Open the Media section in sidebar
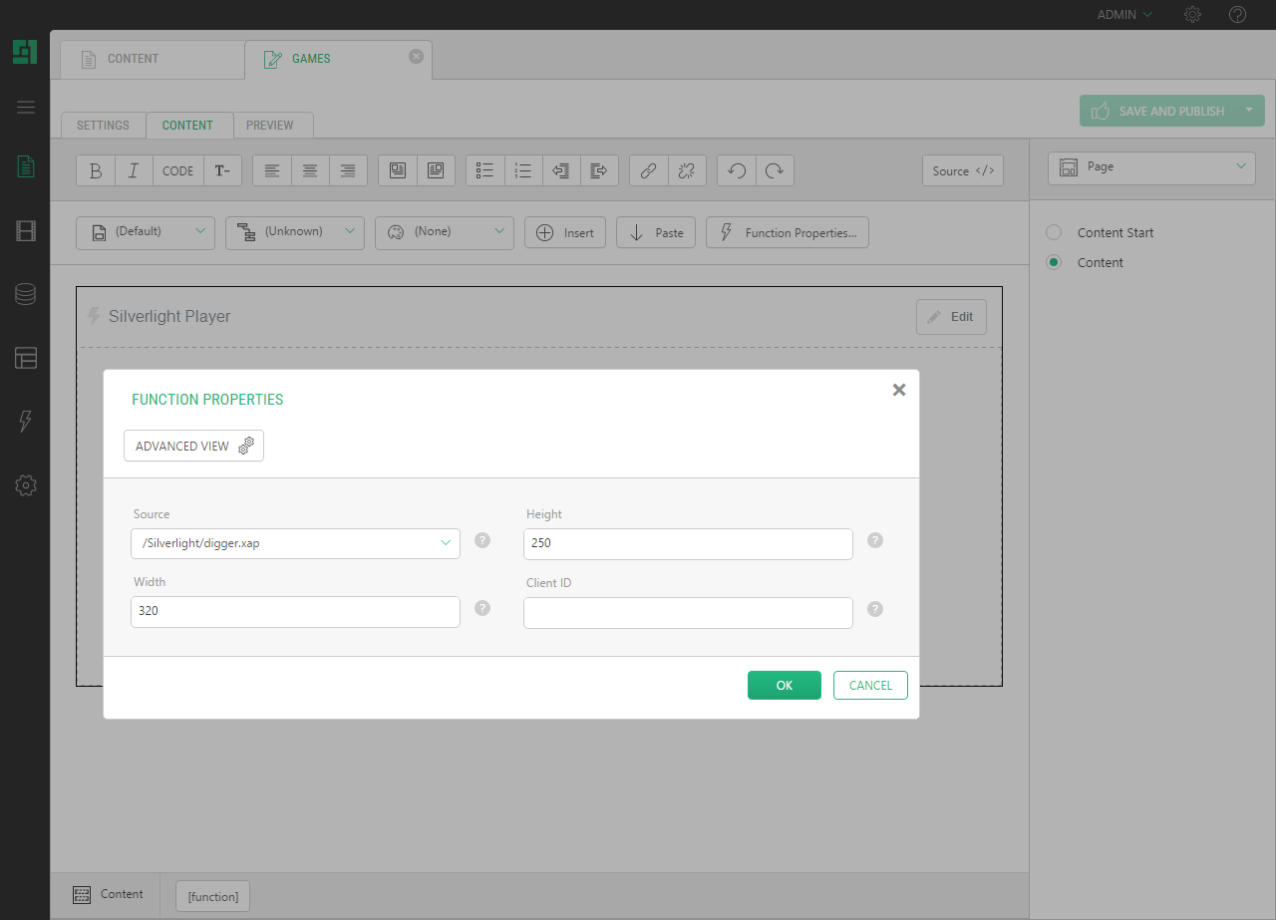 click(26, 231)
